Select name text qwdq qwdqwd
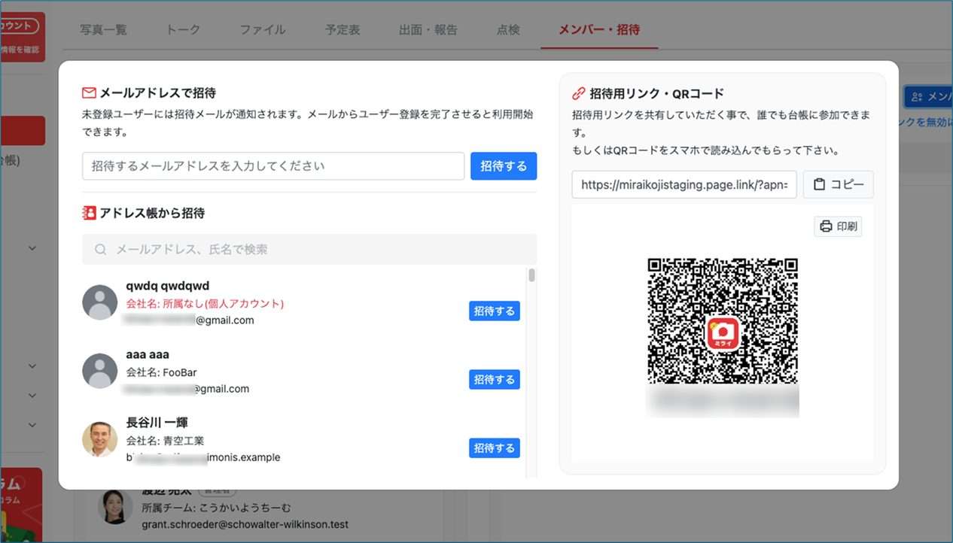The height and width of the screenshot is (543, 953). 168,286
